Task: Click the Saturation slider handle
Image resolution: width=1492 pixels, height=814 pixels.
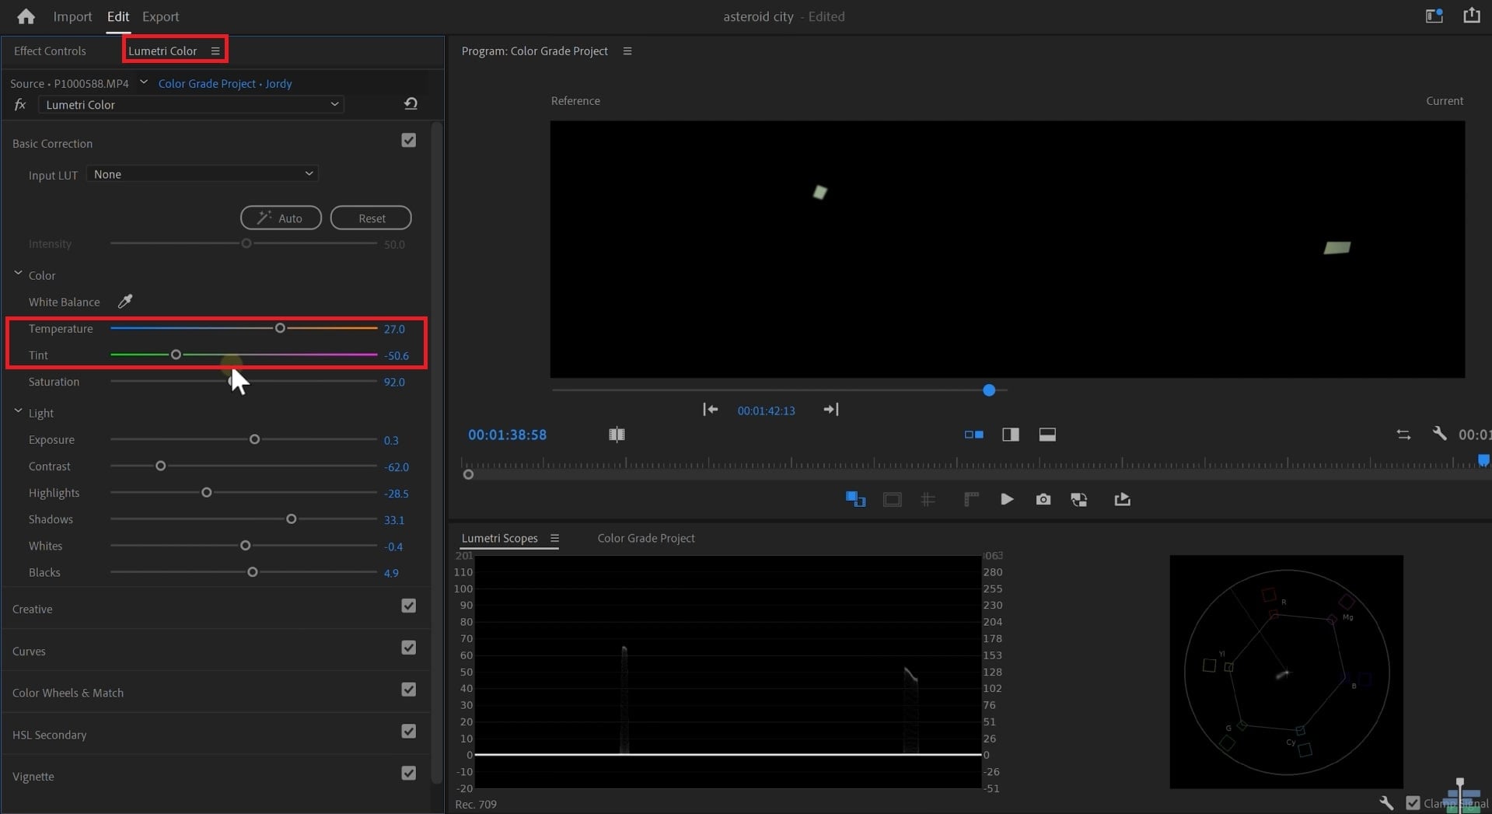Action: (x=232, y=382)
